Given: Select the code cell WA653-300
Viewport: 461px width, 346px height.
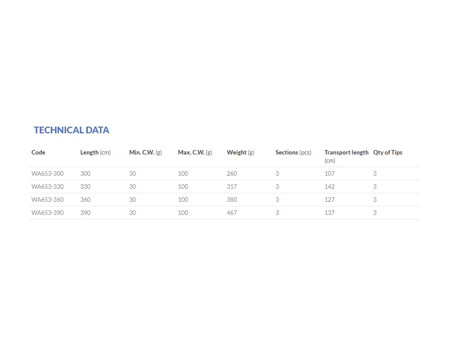Looking at the screenshot, I should (47, 173).
